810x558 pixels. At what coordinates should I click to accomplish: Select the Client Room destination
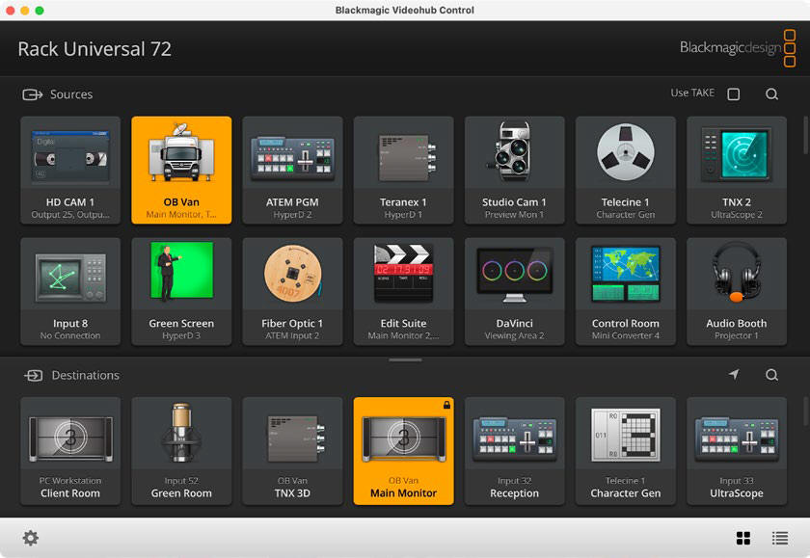[70, 451]
